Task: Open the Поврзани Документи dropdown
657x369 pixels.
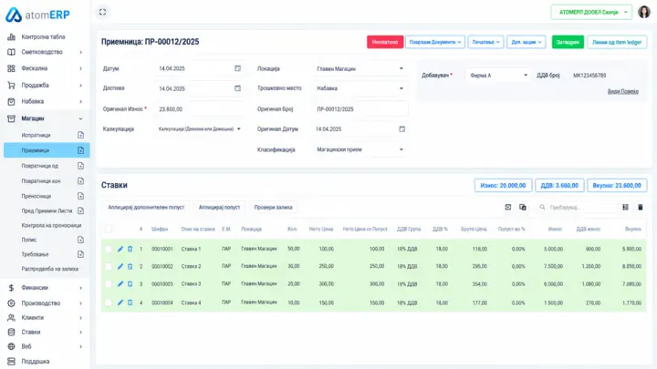Action: (x=435, y=42)
